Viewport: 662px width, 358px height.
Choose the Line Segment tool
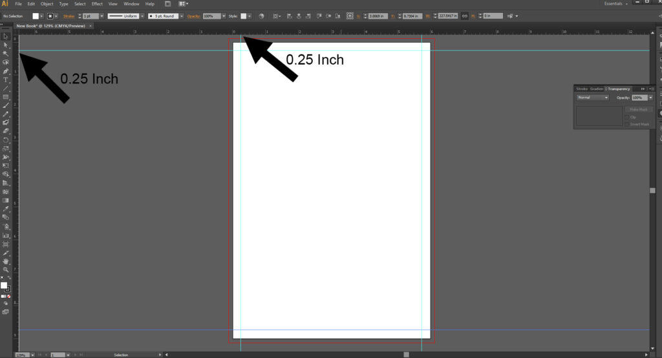tap(5, 89)
